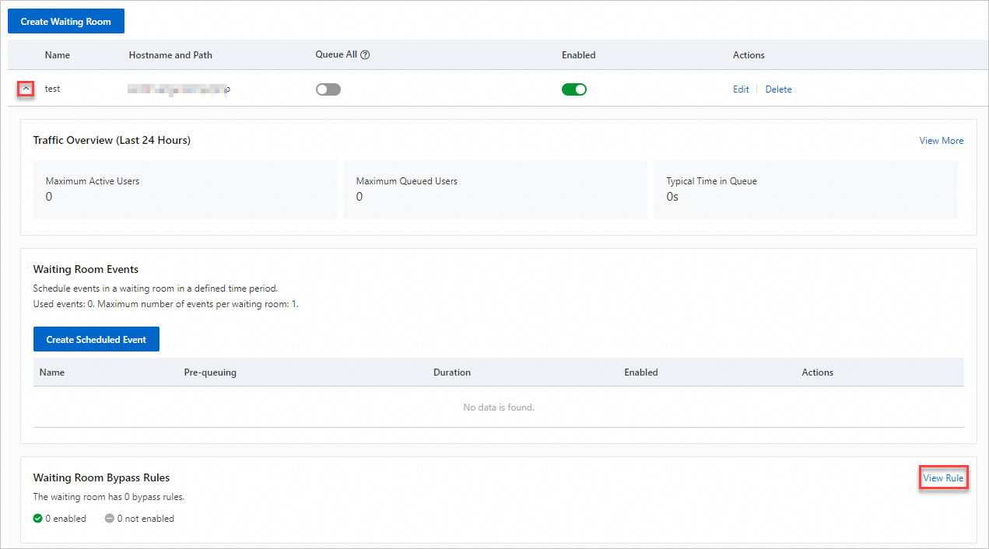989x549 pixels.
Task: Click the test waiting room name
Action: coord(53,89)
